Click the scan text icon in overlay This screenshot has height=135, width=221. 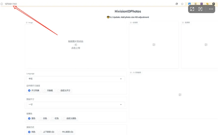[200, 9]
